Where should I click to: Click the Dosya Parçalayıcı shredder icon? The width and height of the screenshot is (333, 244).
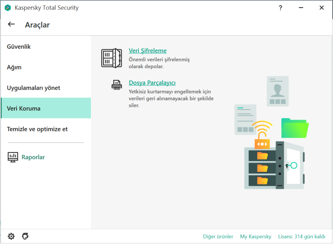[117, 85]
